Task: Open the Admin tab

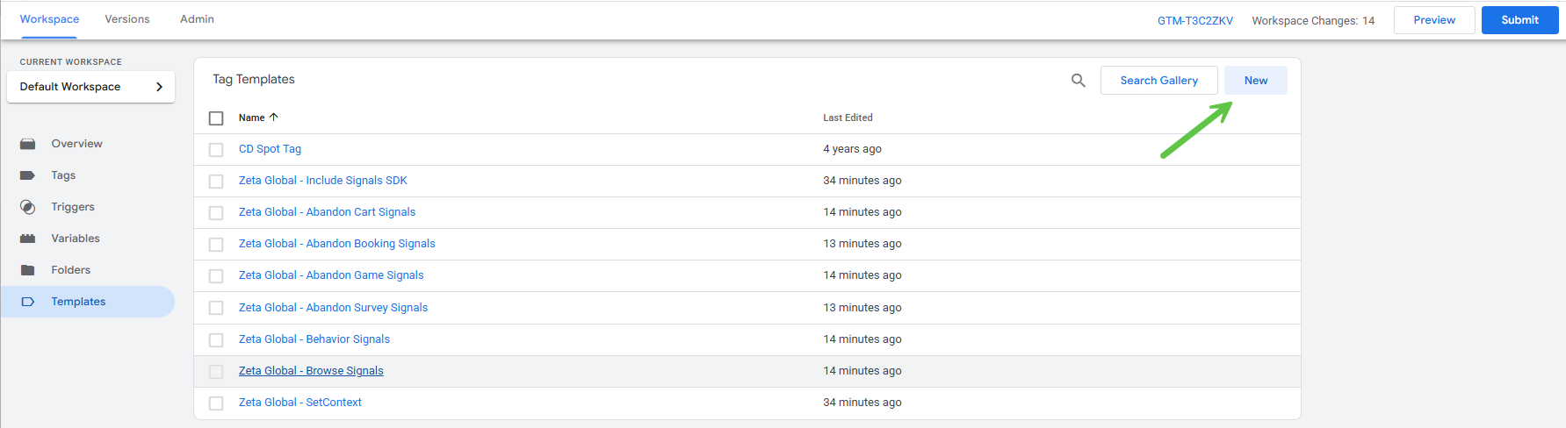Action: (x=197, y=19)
